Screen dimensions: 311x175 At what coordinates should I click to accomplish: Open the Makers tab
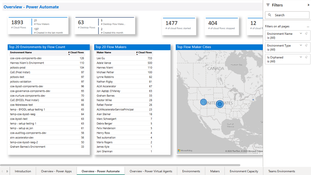pos(215,171)
